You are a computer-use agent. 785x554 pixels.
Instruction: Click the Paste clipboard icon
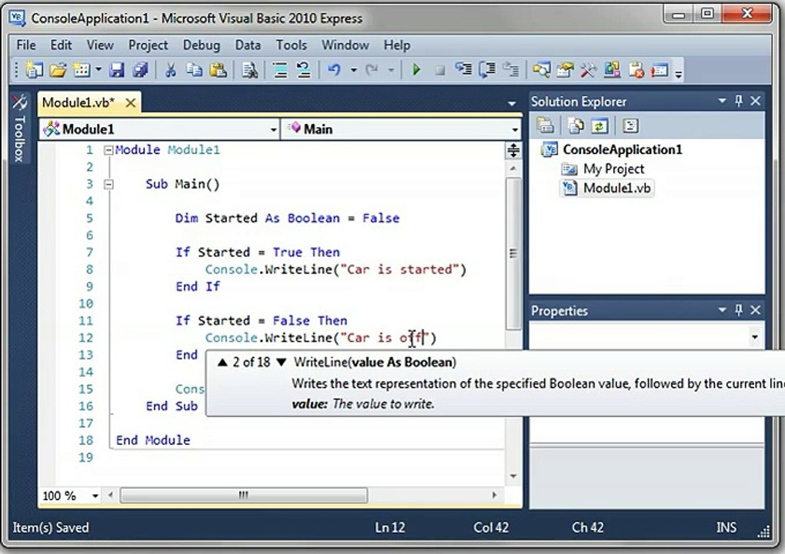[x=219, y=70]
